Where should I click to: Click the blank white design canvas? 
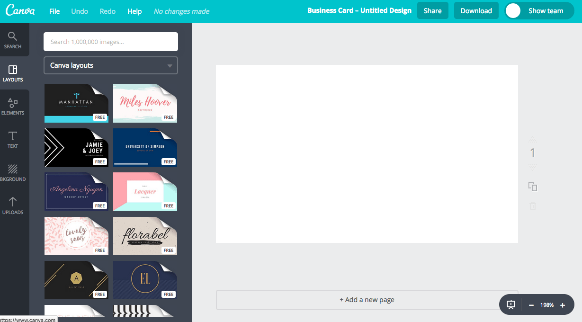point(367,154)
